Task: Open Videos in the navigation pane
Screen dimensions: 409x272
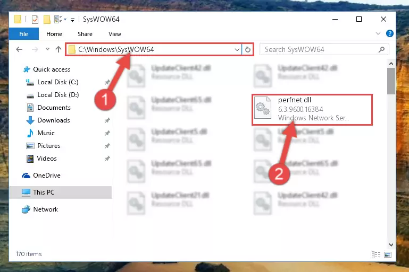Action: point(47,159)
